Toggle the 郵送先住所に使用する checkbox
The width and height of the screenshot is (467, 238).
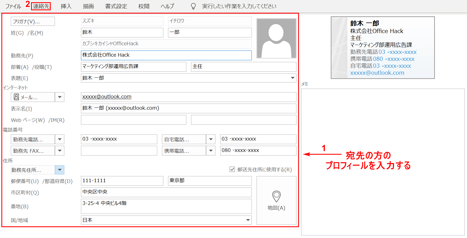coord(232,169)
